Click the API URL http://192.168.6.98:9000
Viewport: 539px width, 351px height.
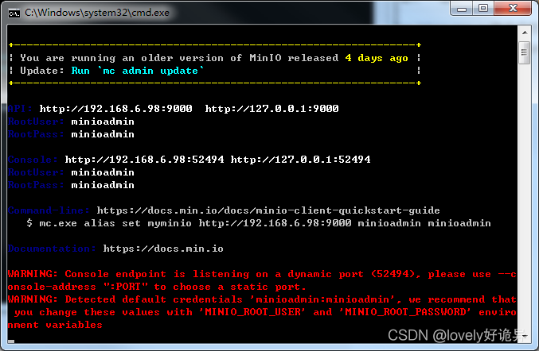tap(116, 109)
